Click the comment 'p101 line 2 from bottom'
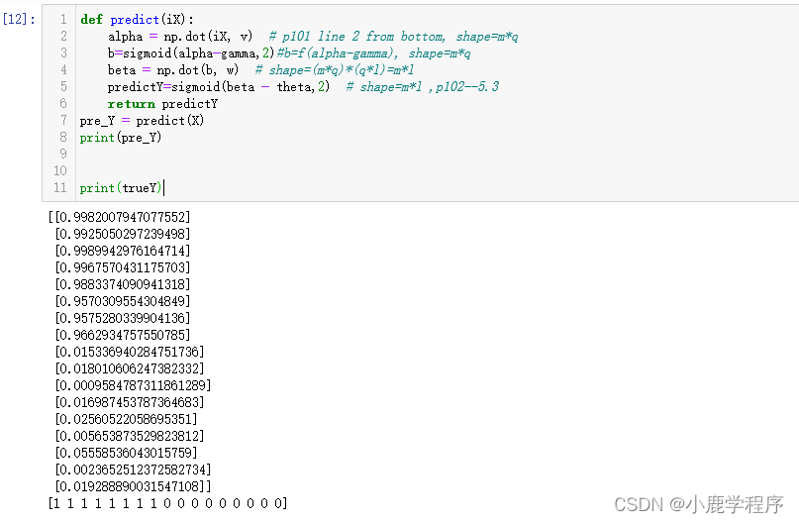This screenshot has height=523, width=799. [x=362, y=37]
